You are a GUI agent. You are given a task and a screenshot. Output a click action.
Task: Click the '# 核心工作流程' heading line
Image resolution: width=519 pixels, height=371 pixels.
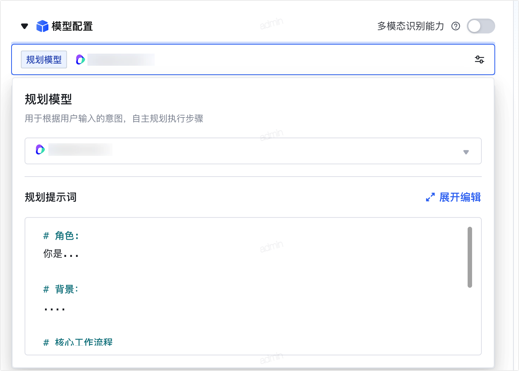click(78, 342)
